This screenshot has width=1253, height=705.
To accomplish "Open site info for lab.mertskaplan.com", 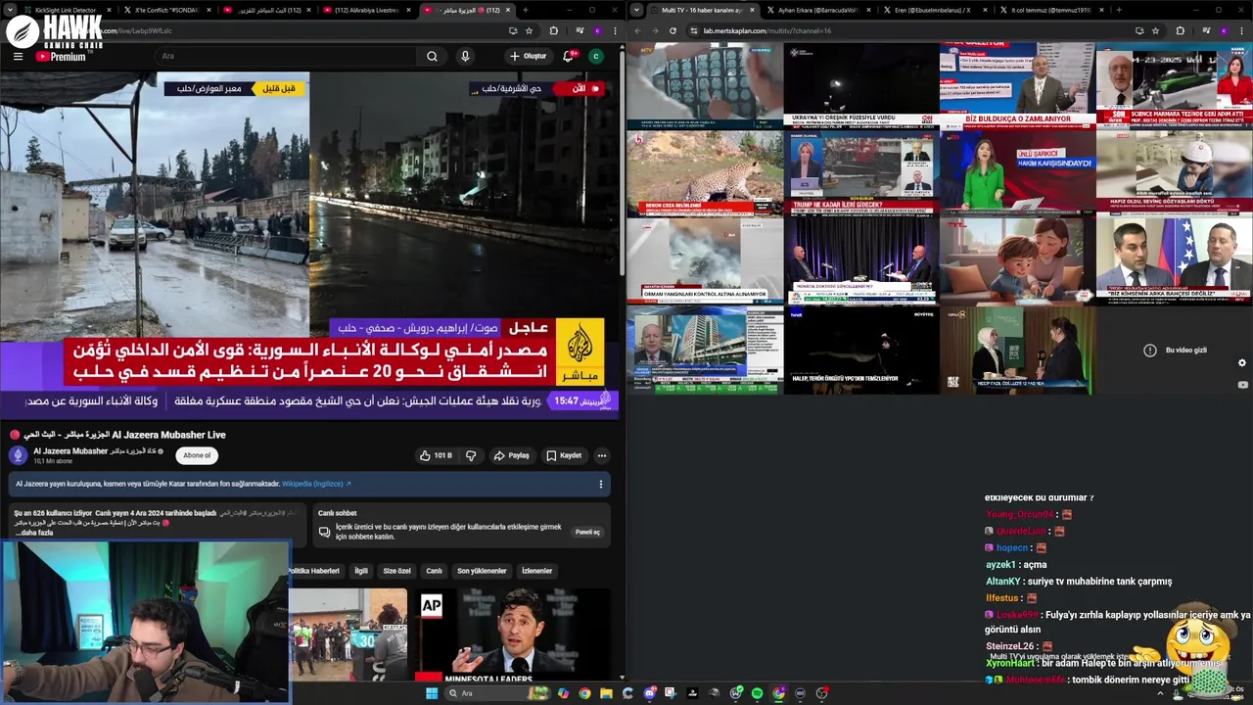I will [x=694, y=30].
